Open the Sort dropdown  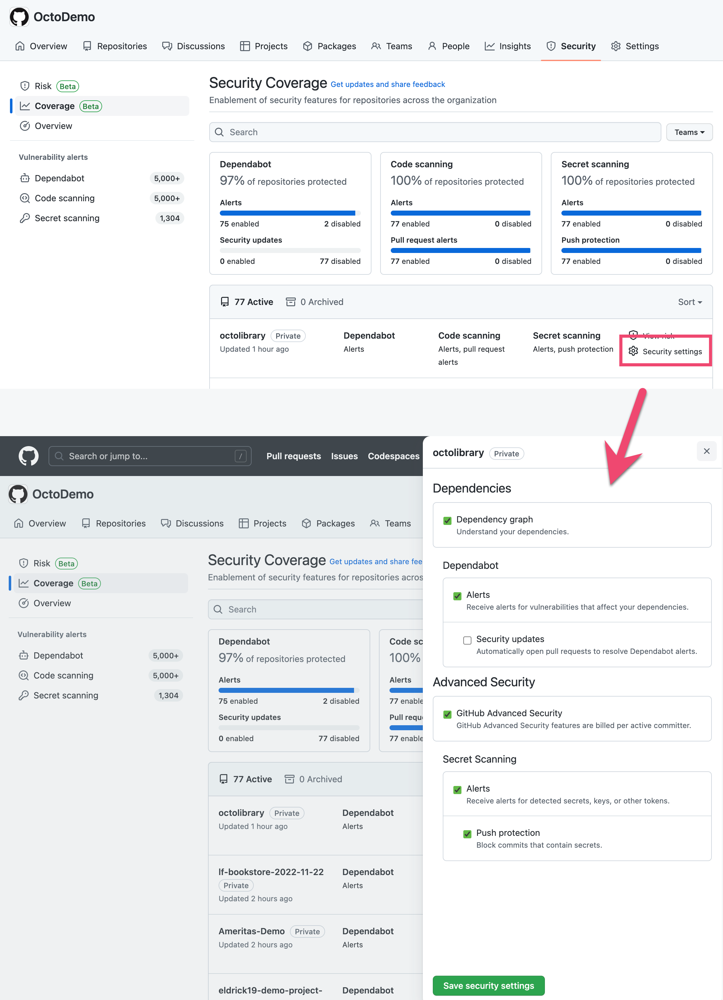coord(689,302)
